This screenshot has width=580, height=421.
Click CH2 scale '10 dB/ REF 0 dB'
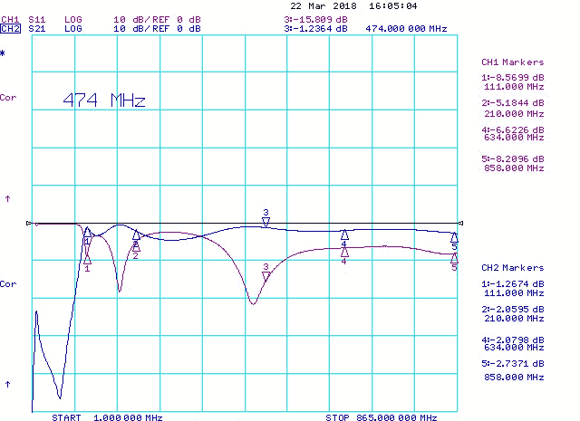click(x=157, y=29)
